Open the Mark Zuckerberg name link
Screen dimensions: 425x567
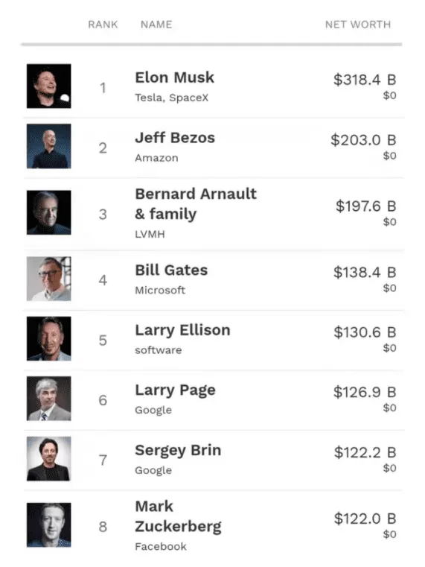pos(178,516)
